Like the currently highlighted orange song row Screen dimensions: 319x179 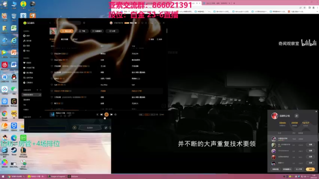pos(52,91)
